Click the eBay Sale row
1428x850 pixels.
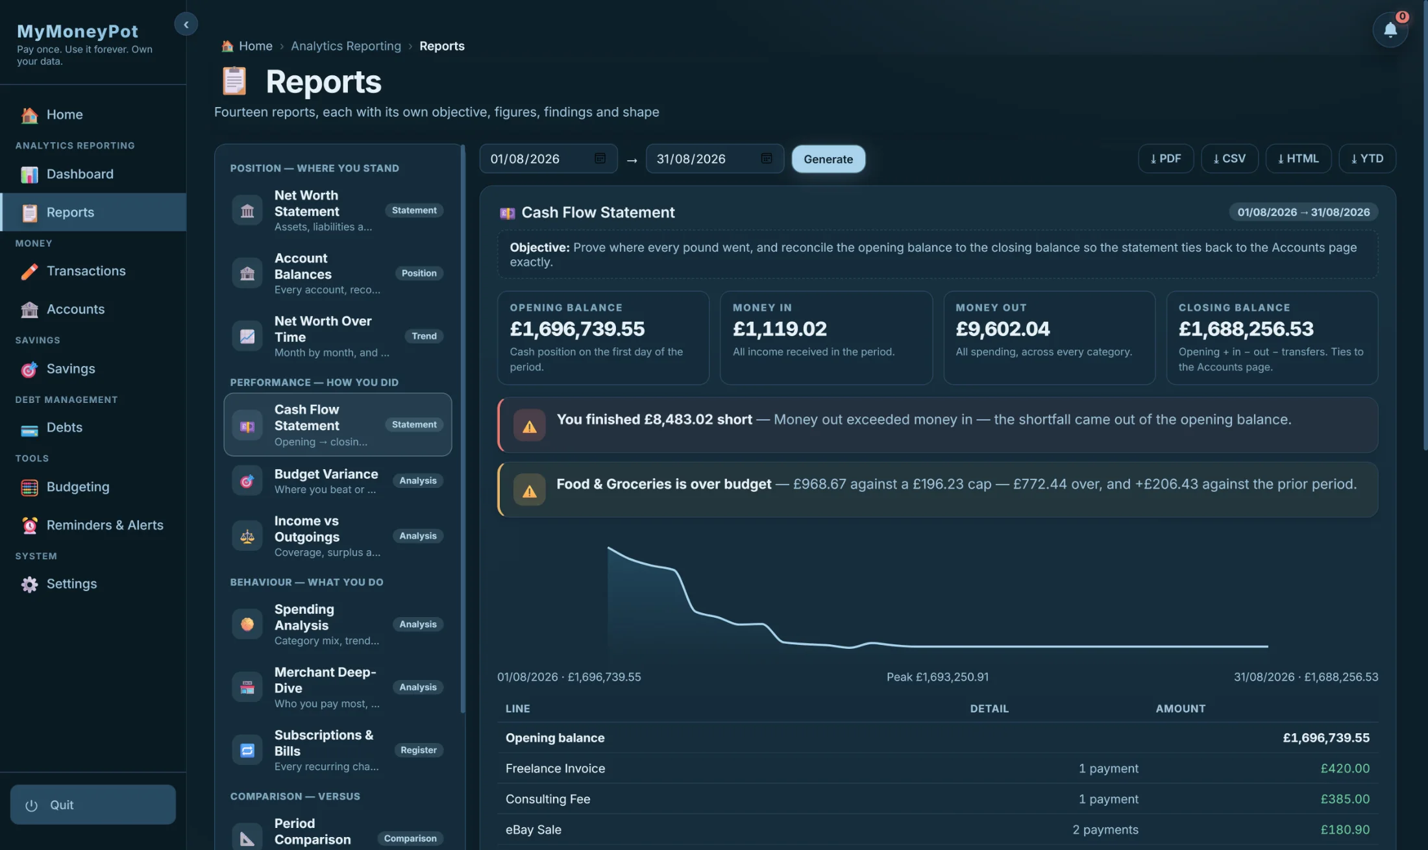point(938,829)
